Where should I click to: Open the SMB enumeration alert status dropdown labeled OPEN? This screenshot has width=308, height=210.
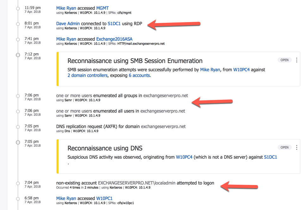[284, 60]
